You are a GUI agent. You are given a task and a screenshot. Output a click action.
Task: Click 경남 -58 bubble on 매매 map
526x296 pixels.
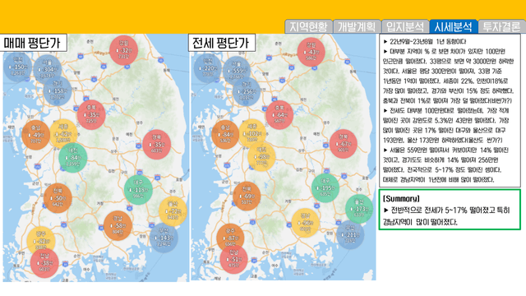pyautogui.click(x=118, y=225)
